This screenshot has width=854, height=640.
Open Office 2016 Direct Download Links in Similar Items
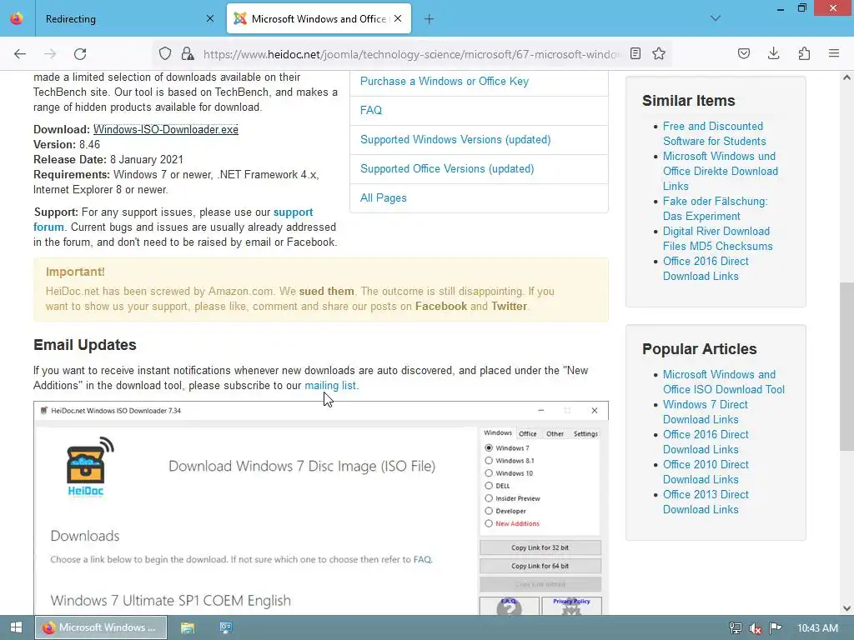point(706,268)
